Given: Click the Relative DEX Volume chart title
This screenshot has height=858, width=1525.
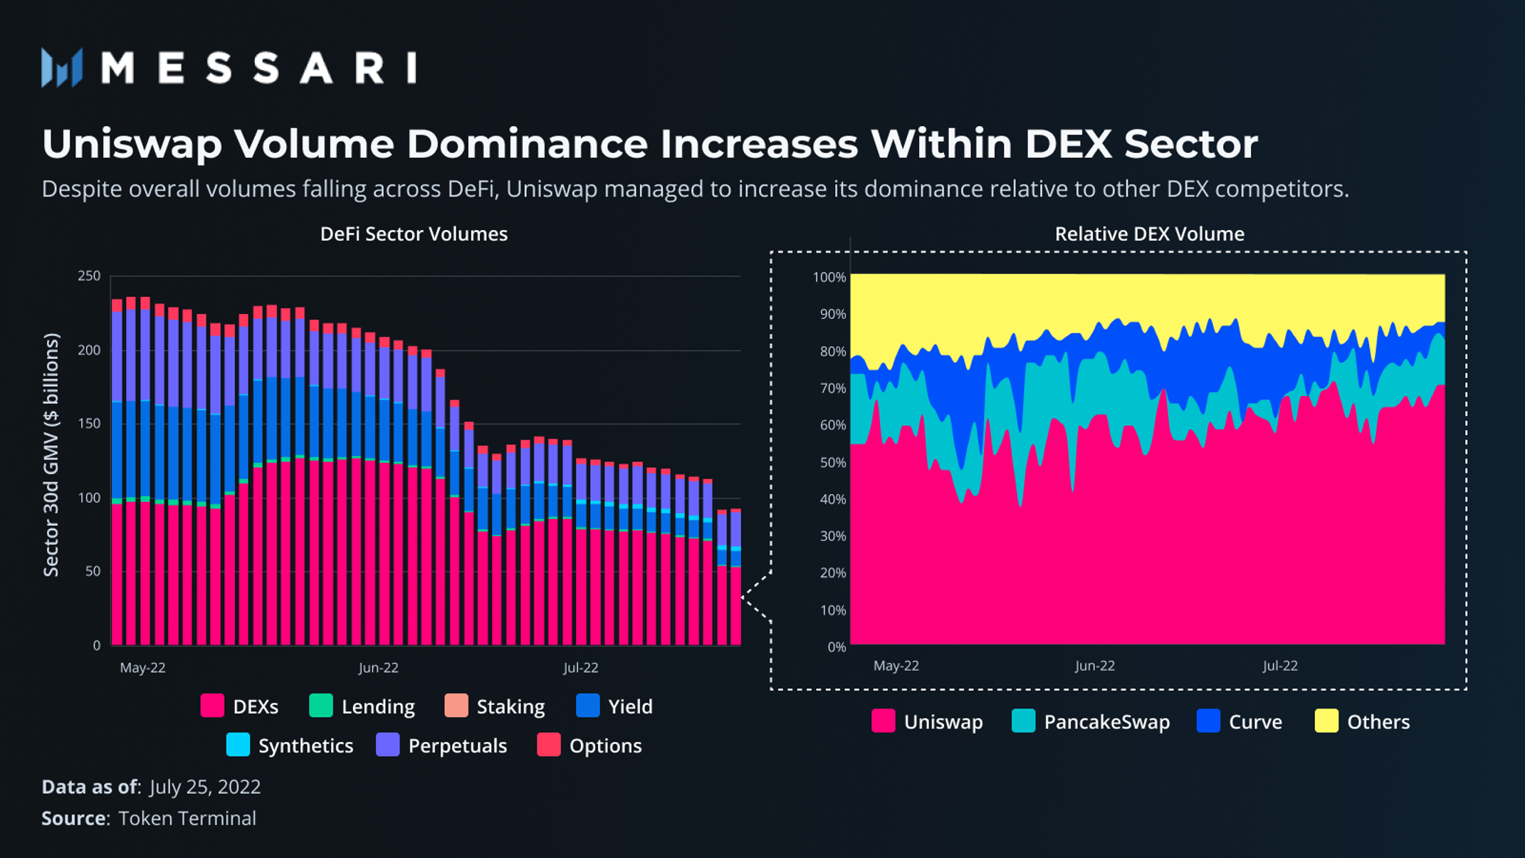Looking at the screenshot, I should [1149, 234].
